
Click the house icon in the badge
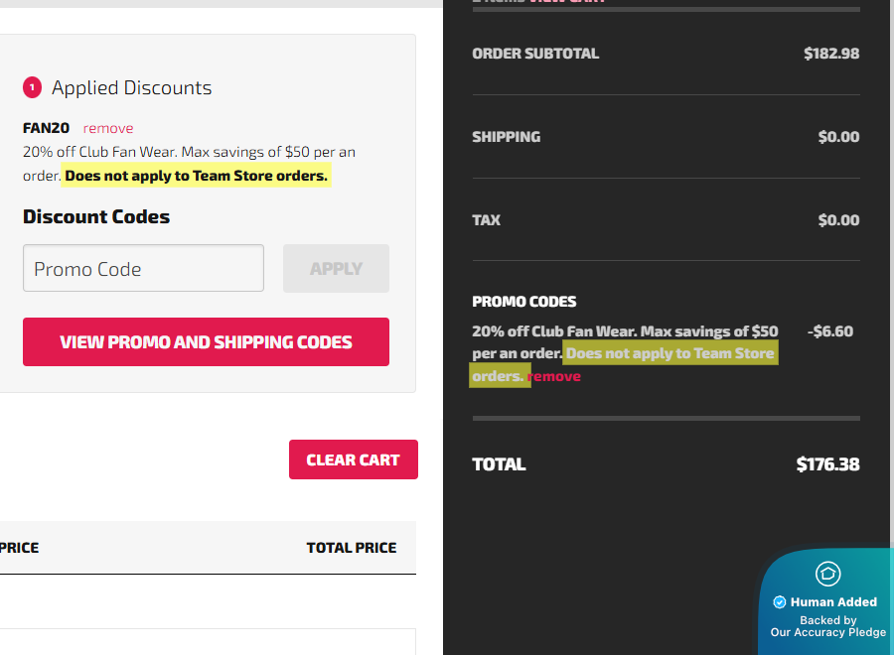(x=827, y=574)
